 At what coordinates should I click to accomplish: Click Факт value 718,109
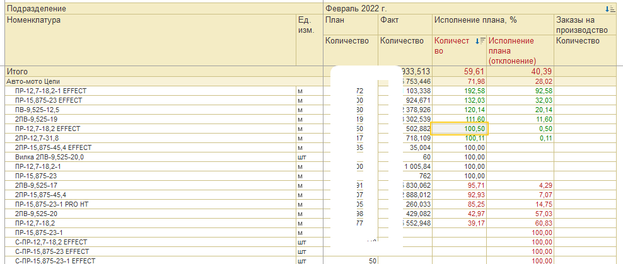[418, 138]
